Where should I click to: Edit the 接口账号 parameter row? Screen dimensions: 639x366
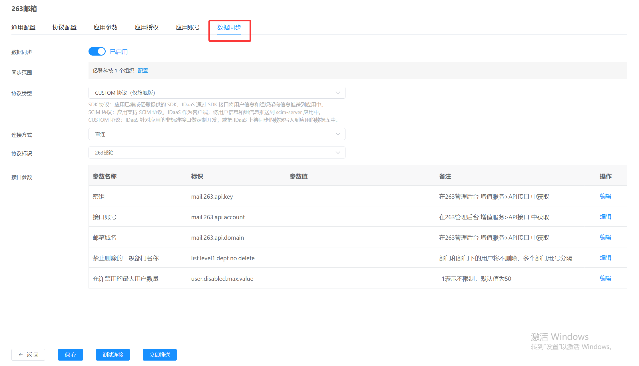pos(605,217)
